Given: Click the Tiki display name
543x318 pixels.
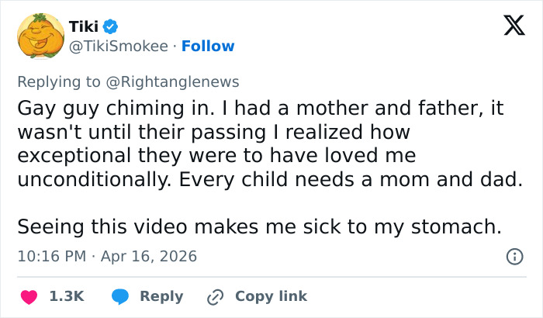Looking at the screenshot, I should point(83,27).
